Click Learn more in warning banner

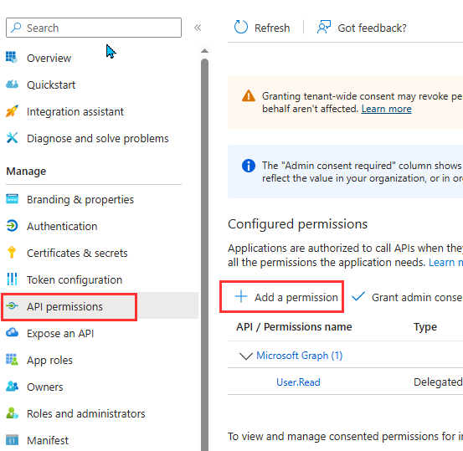tap(386, 109)
